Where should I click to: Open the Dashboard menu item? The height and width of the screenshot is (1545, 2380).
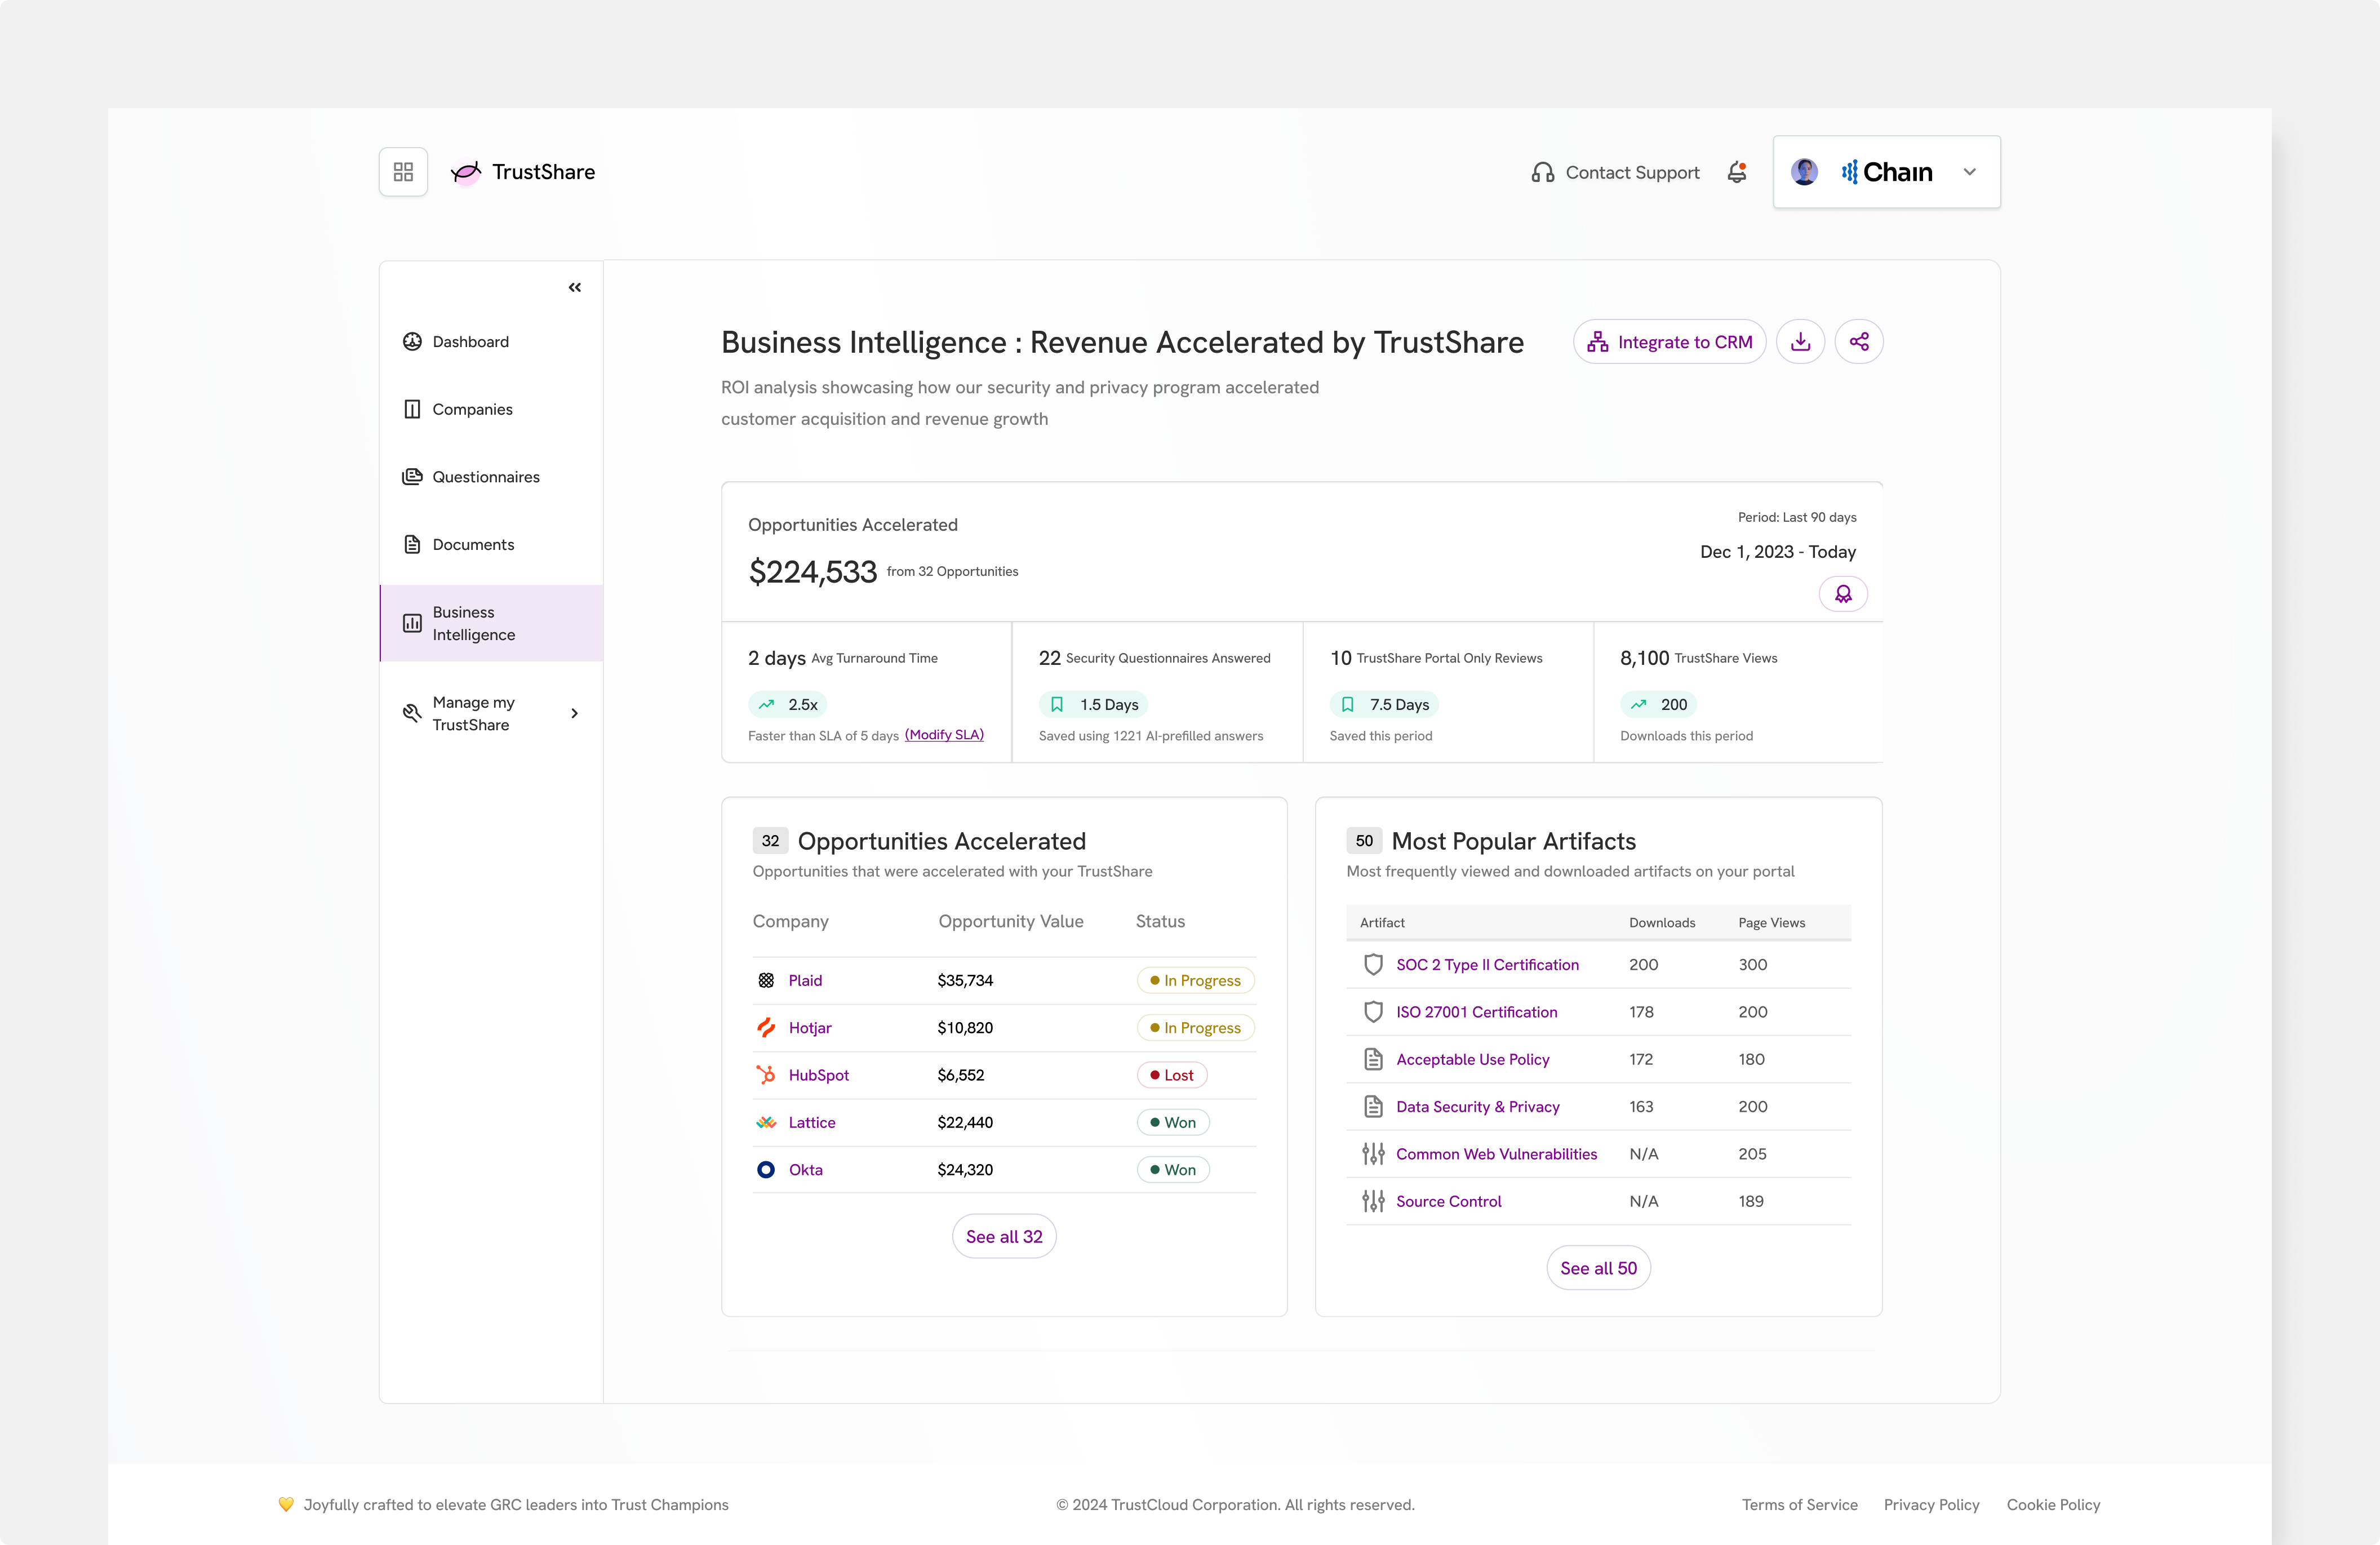(x=490, y=342)
